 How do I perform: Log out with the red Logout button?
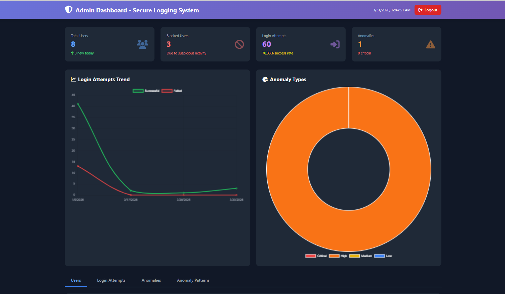(428, 10)
